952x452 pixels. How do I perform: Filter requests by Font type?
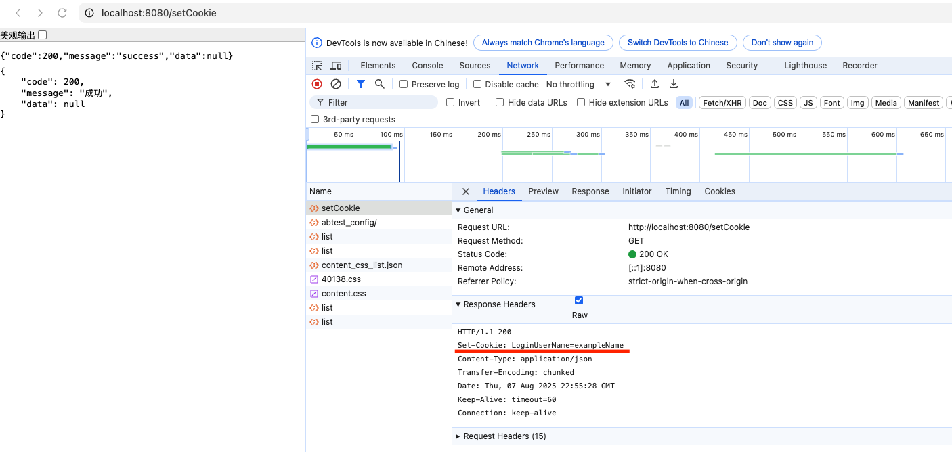[x=832, y=103]
